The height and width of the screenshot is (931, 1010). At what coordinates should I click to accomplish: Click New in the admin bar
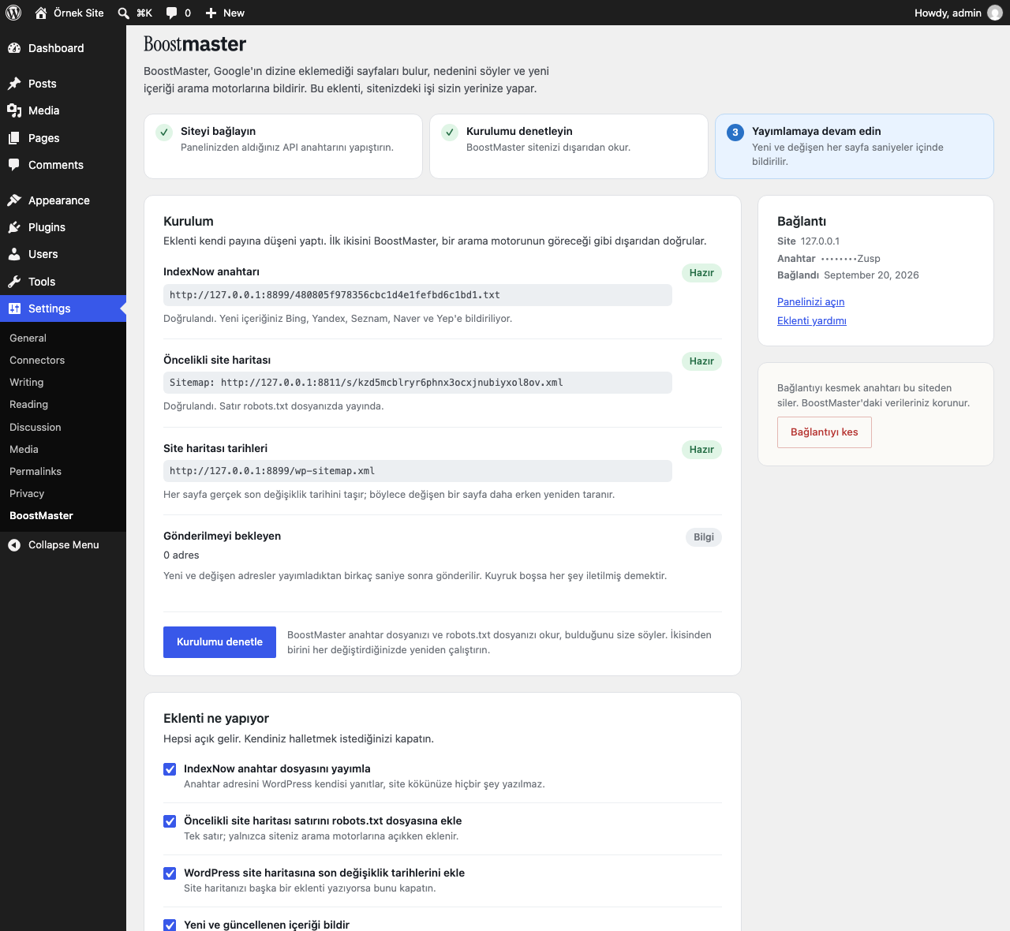coord(234,13)
